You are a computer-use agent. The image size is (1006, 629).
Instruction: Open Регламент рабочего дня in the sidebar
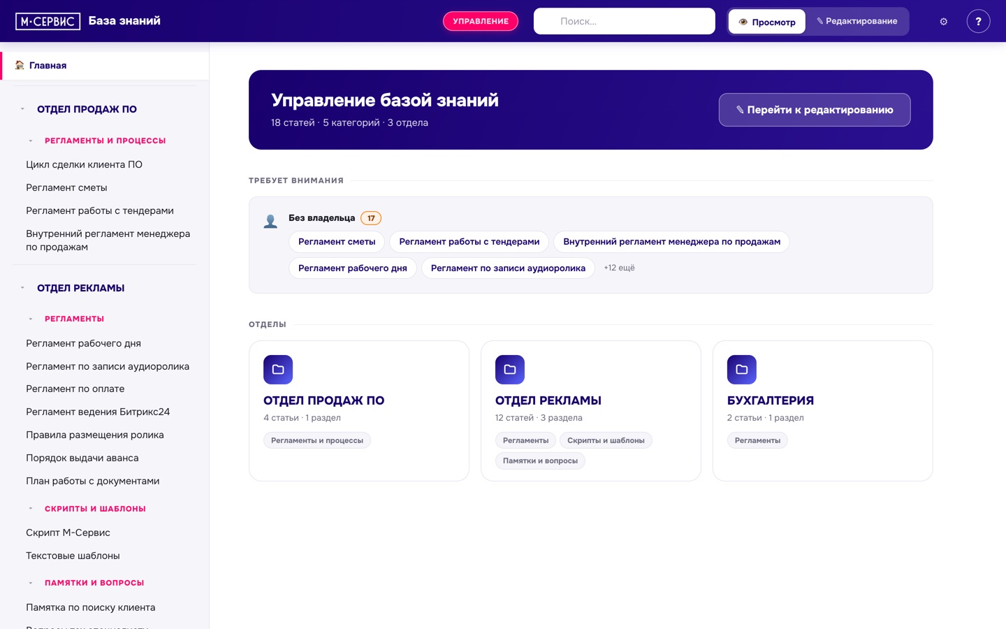click(x=83, y=343)
